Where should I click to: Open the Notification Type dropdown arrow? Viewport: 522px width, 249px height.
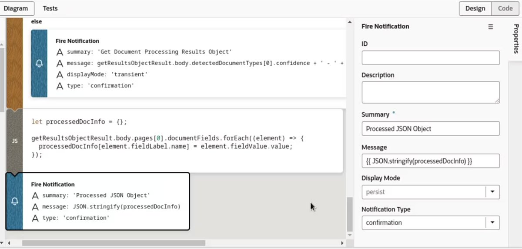[x=492, y=222]
